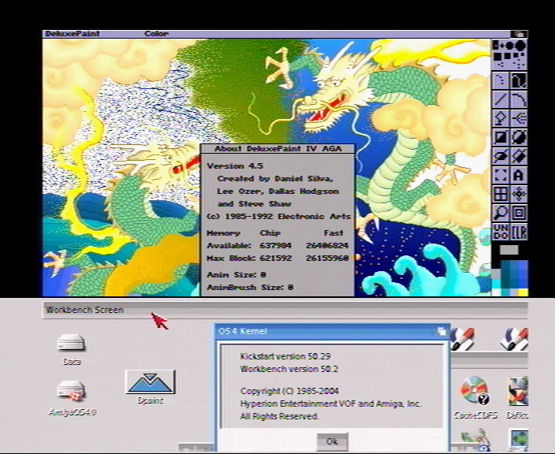Select the ellipse tool
The width and height of the screenshot is (555, 454).
click(501, 156)
